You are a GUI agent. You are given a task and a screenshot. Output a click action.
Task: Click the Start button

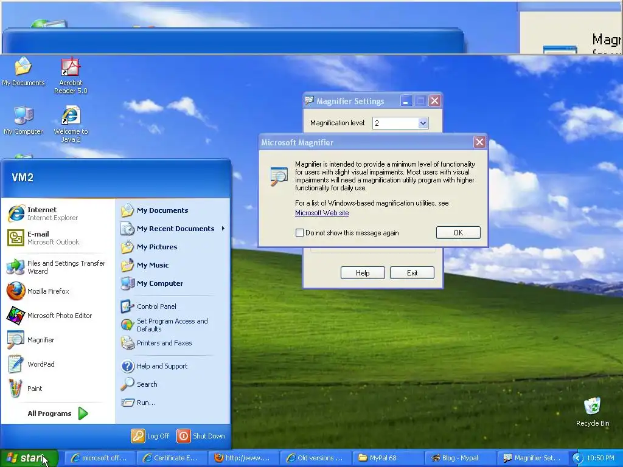[x=29, y=458]
